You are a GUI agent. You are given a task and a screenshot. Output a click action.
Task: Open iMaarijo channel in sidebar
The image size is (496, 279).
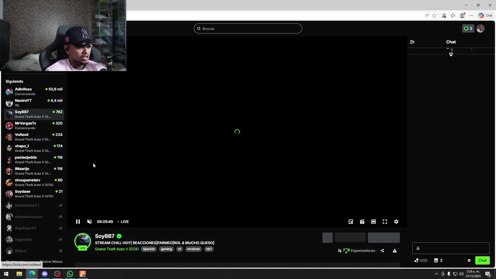[34, 171]
